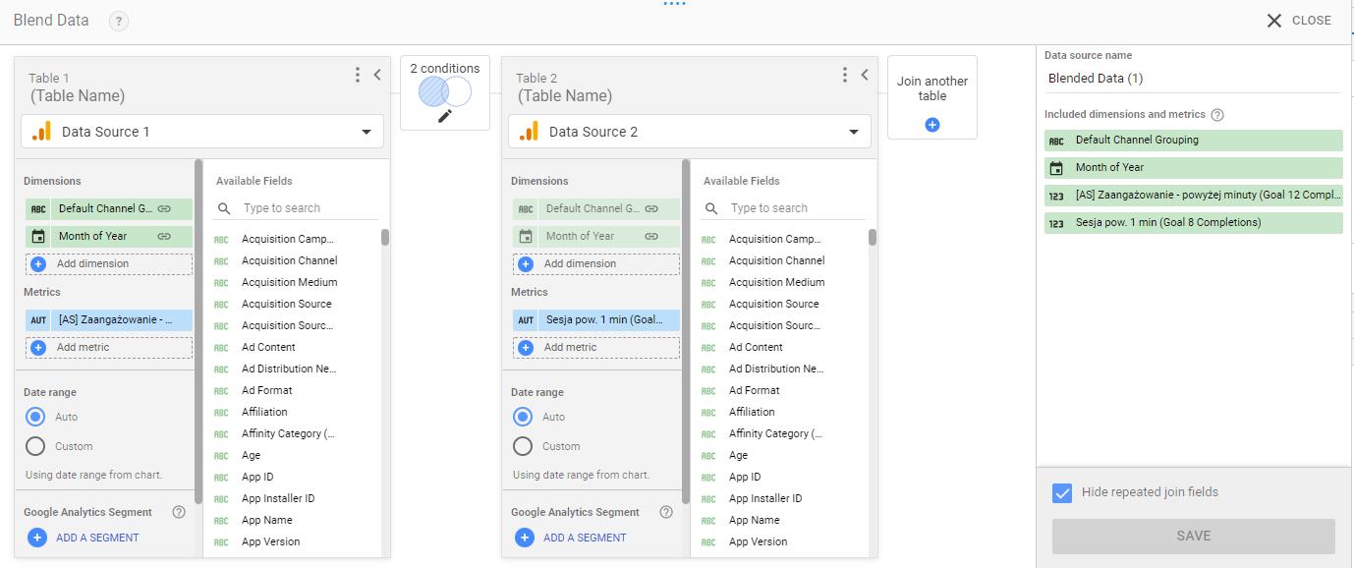
Task: Click Table 1 Google Analytics Segment help icon
Action: pyautogui.click(x=179, y=512)
